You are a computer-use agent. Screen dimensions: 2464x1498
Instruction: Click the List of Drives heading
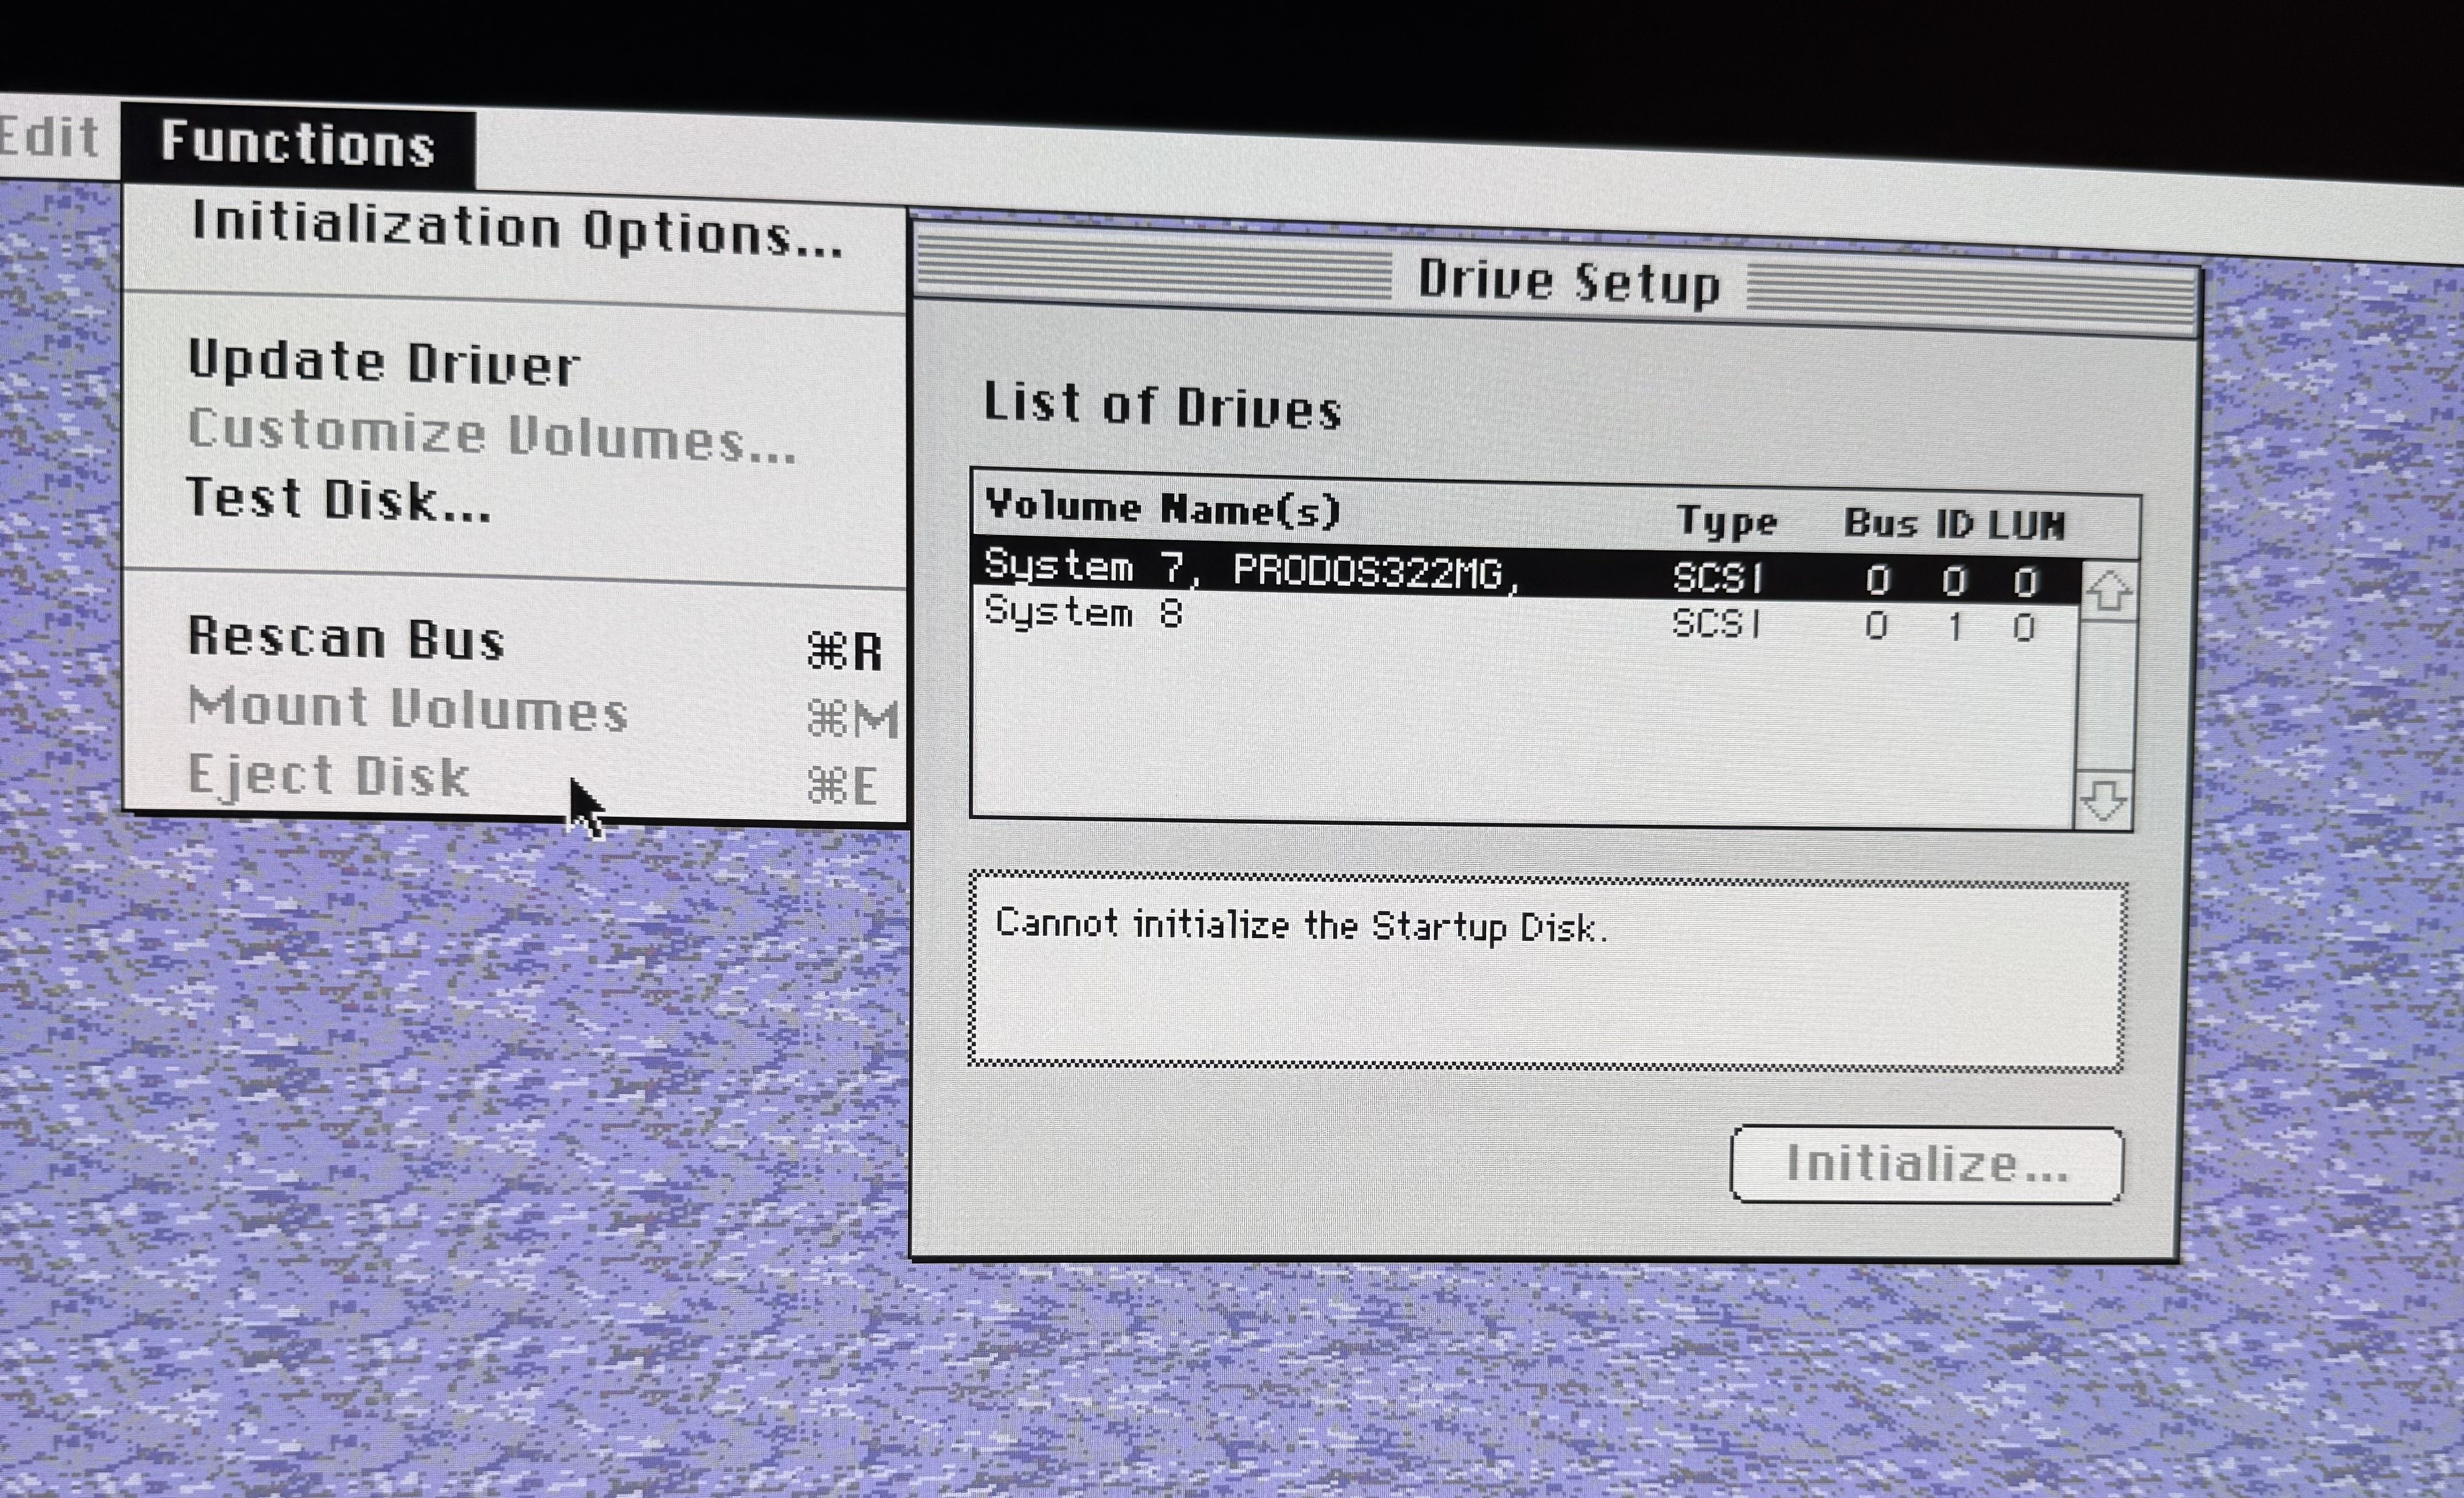pyautogui.click(x=1162, y=405)
